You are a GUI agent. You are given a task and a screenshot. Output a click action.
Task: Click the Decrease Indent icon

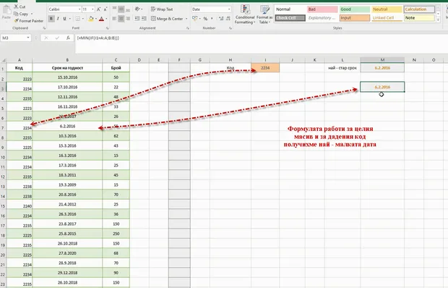(137, 19)
